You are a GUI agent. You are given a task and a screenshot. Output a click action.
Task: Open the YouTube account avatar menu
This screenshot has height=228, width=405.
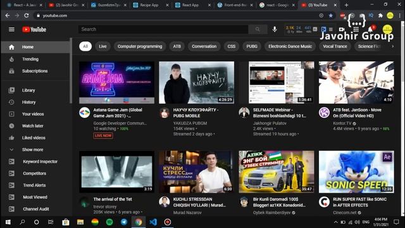pos(387,29)
